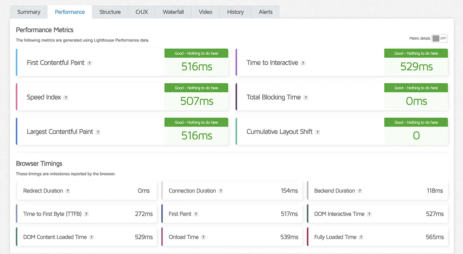Screen dimensions: 463x254
Task: Click the TTFB 272ms value
Action: (144, 214)
